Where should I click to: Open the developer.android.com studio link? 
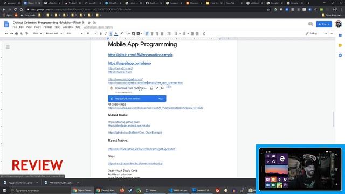129,126
